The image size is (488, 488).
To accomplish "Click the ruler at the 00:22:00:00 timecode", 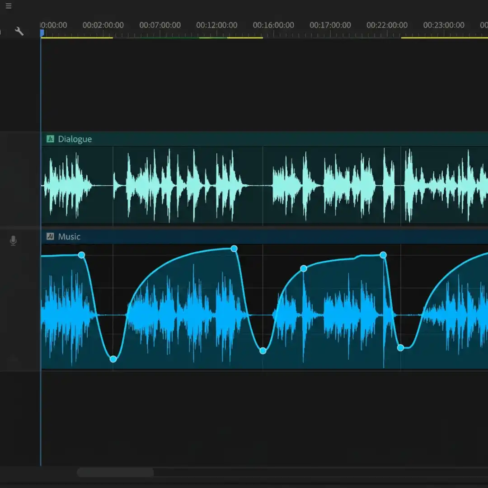I will 387,25.
